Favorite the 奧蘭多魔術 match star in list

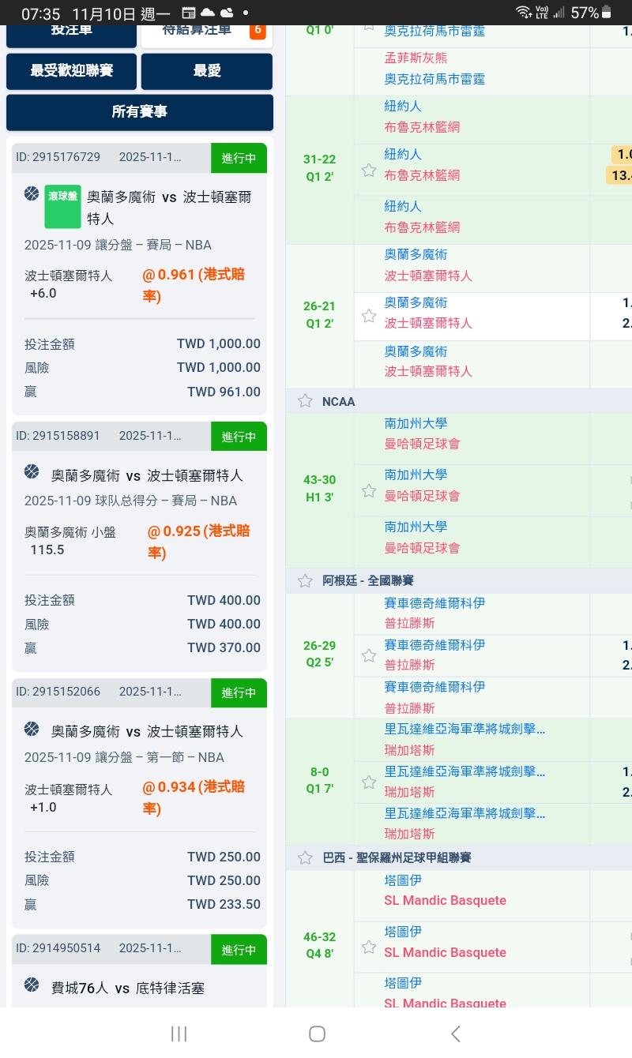(369, 316)
